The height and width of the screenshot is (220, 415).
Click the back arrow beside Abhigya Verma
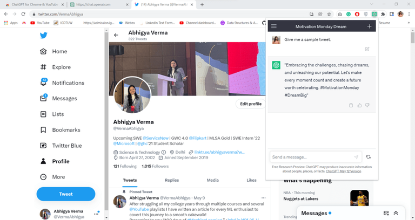coord(116,35)
